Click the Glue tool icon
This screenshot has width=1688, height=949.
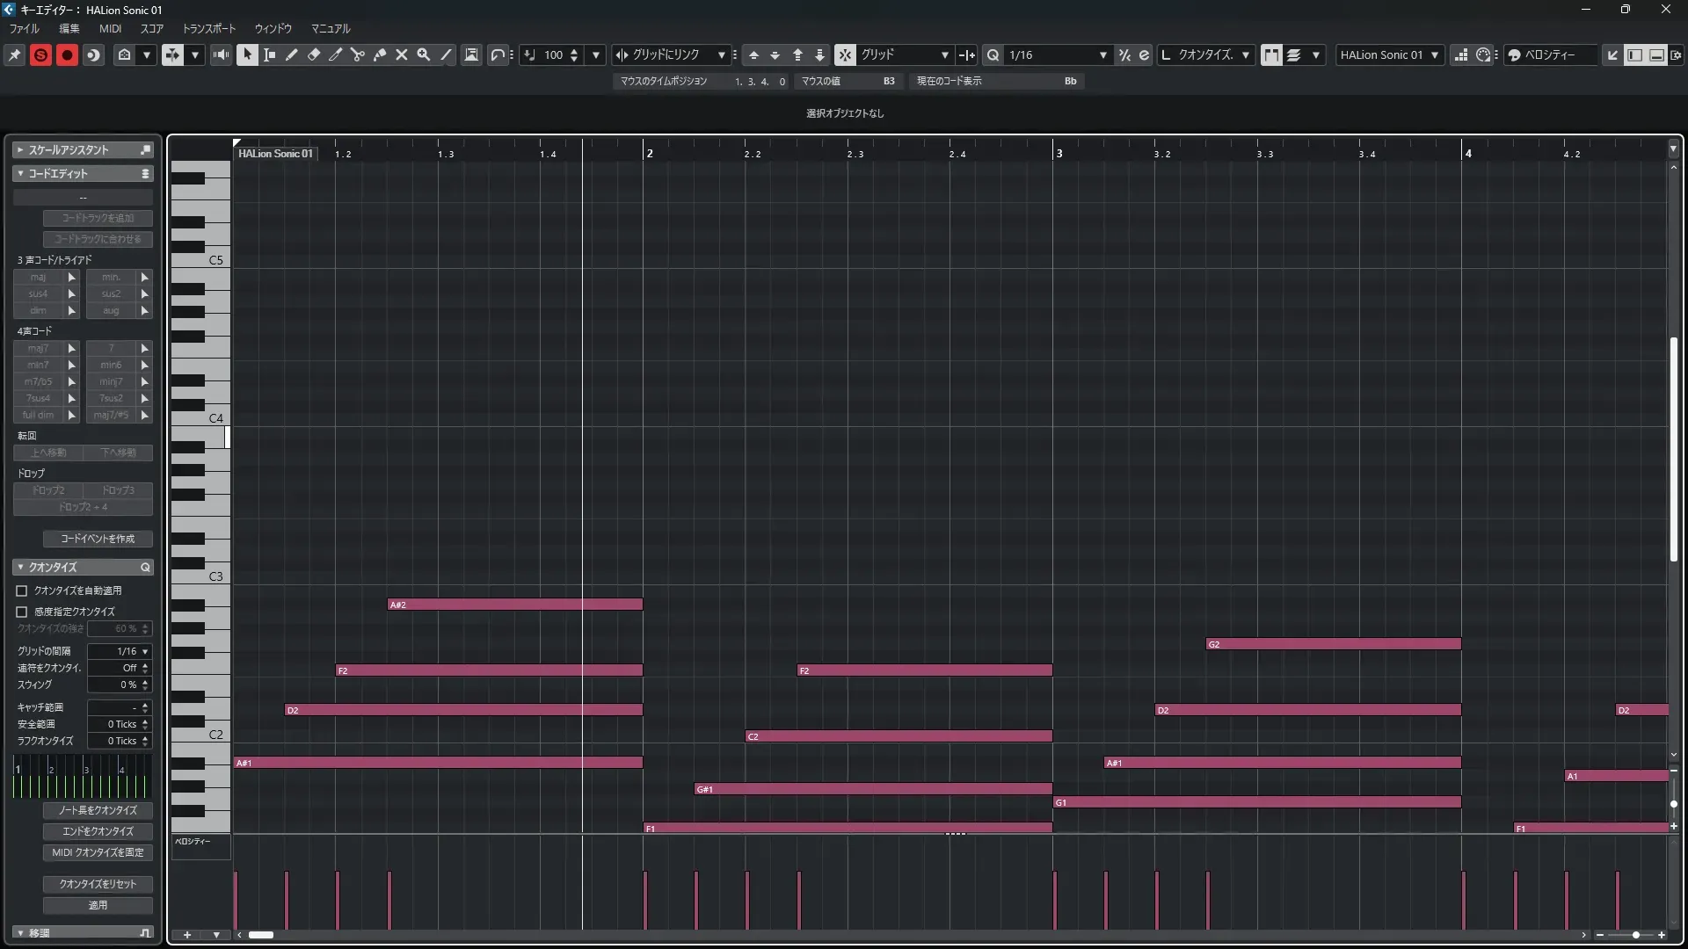pos(380,54)
